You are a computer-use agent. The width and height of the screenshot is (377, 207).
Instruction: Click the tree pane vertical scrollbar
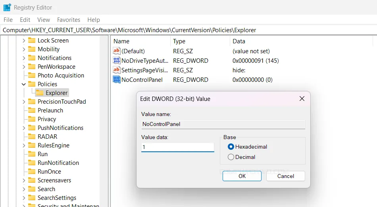104,121
